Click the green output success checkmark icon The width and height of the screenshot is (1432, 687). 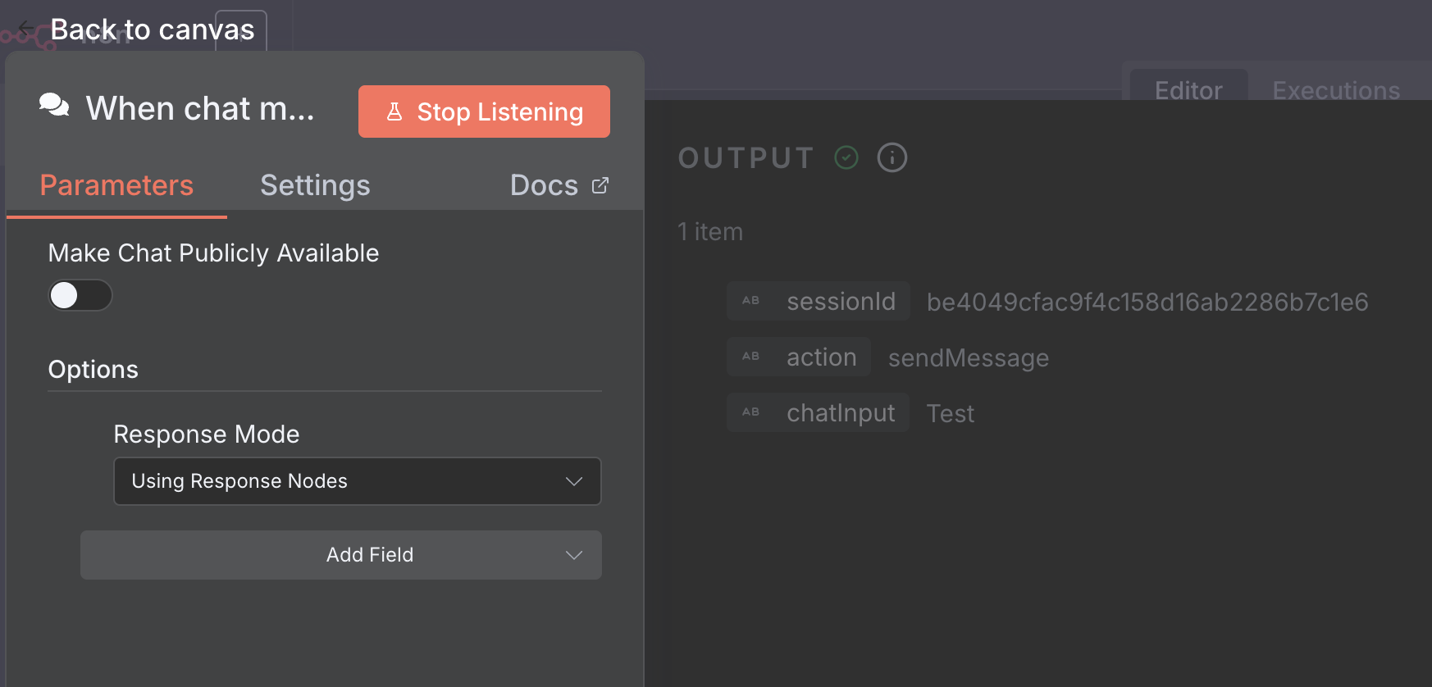(x=846, y=157)
